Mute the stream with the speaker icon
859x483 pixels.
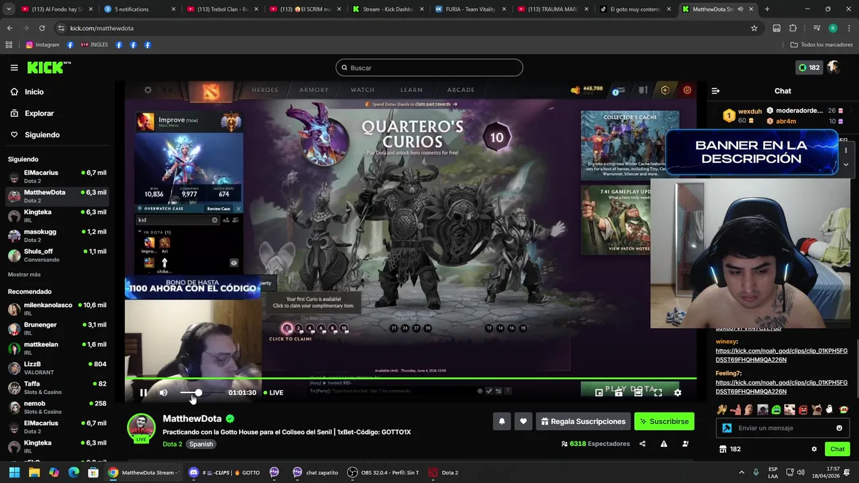coord(163,392)
